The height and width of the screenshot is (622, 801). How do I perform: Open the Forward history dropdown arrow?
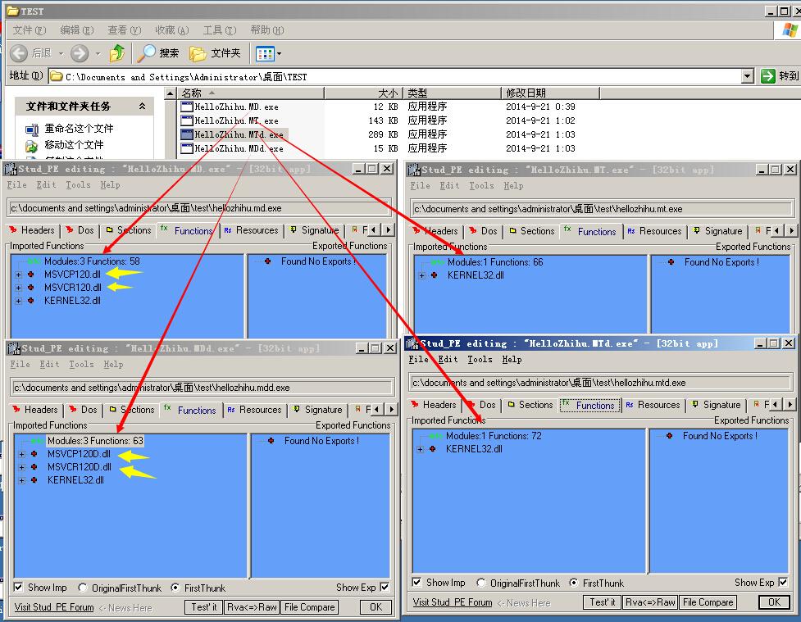click(98, 53)
